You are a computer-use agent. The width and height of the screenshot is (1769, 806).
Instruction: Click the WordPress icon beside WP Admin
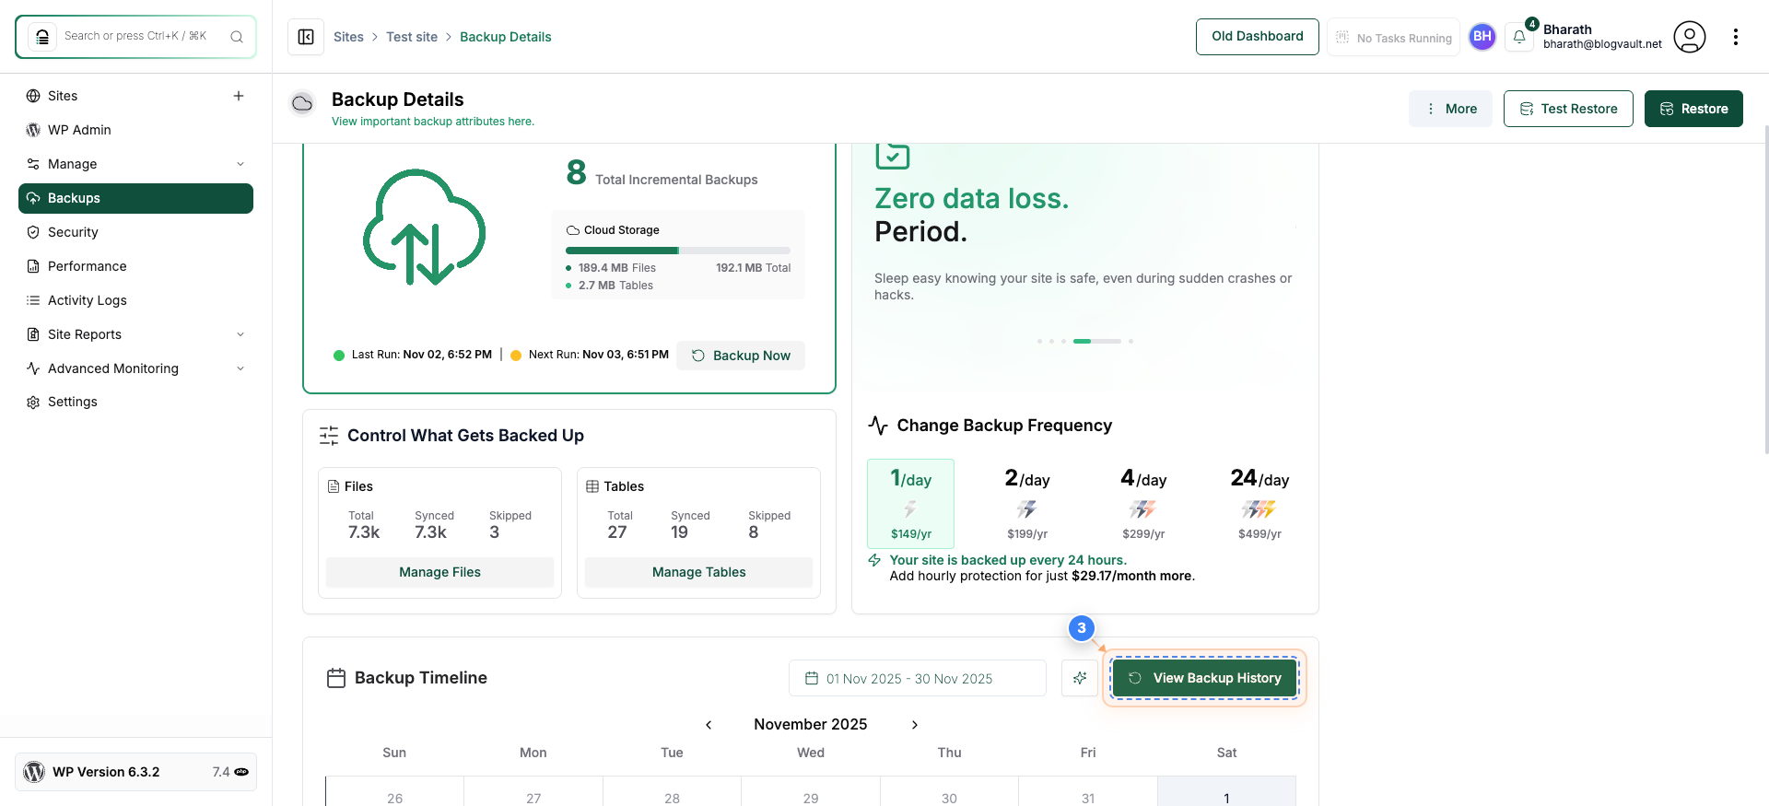tap(33, 130)
